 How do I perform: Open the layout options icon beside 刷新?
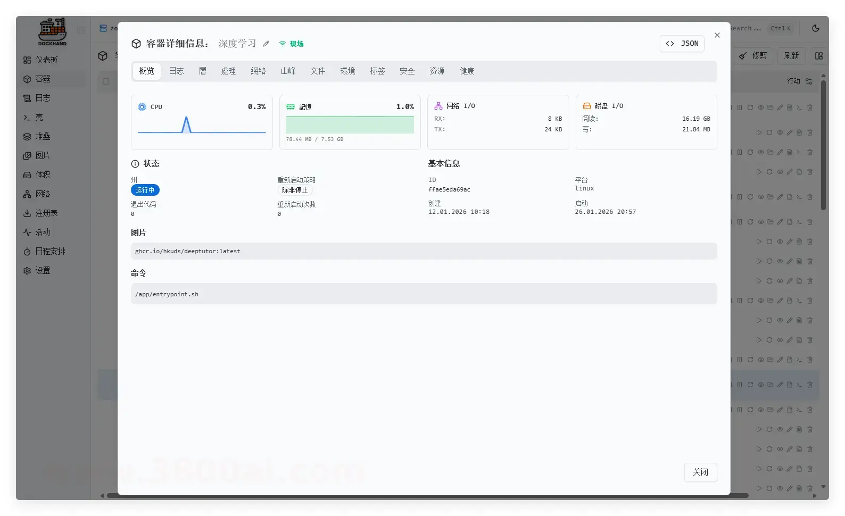[818, 56]
